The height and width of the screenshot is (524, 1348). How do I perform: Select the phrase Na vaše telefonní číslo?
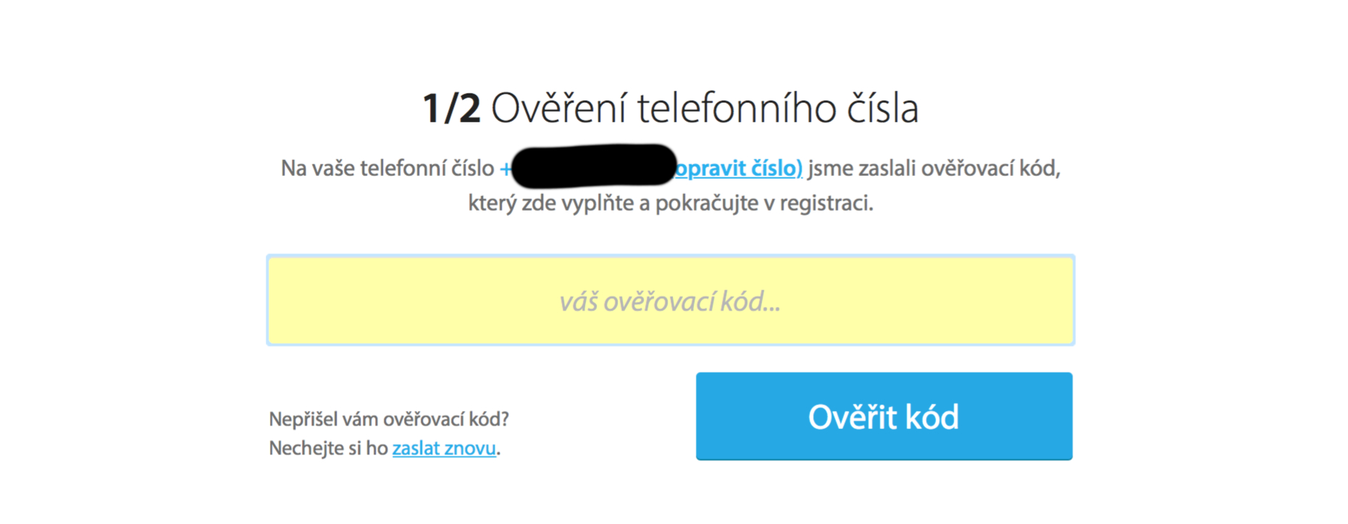388,169
